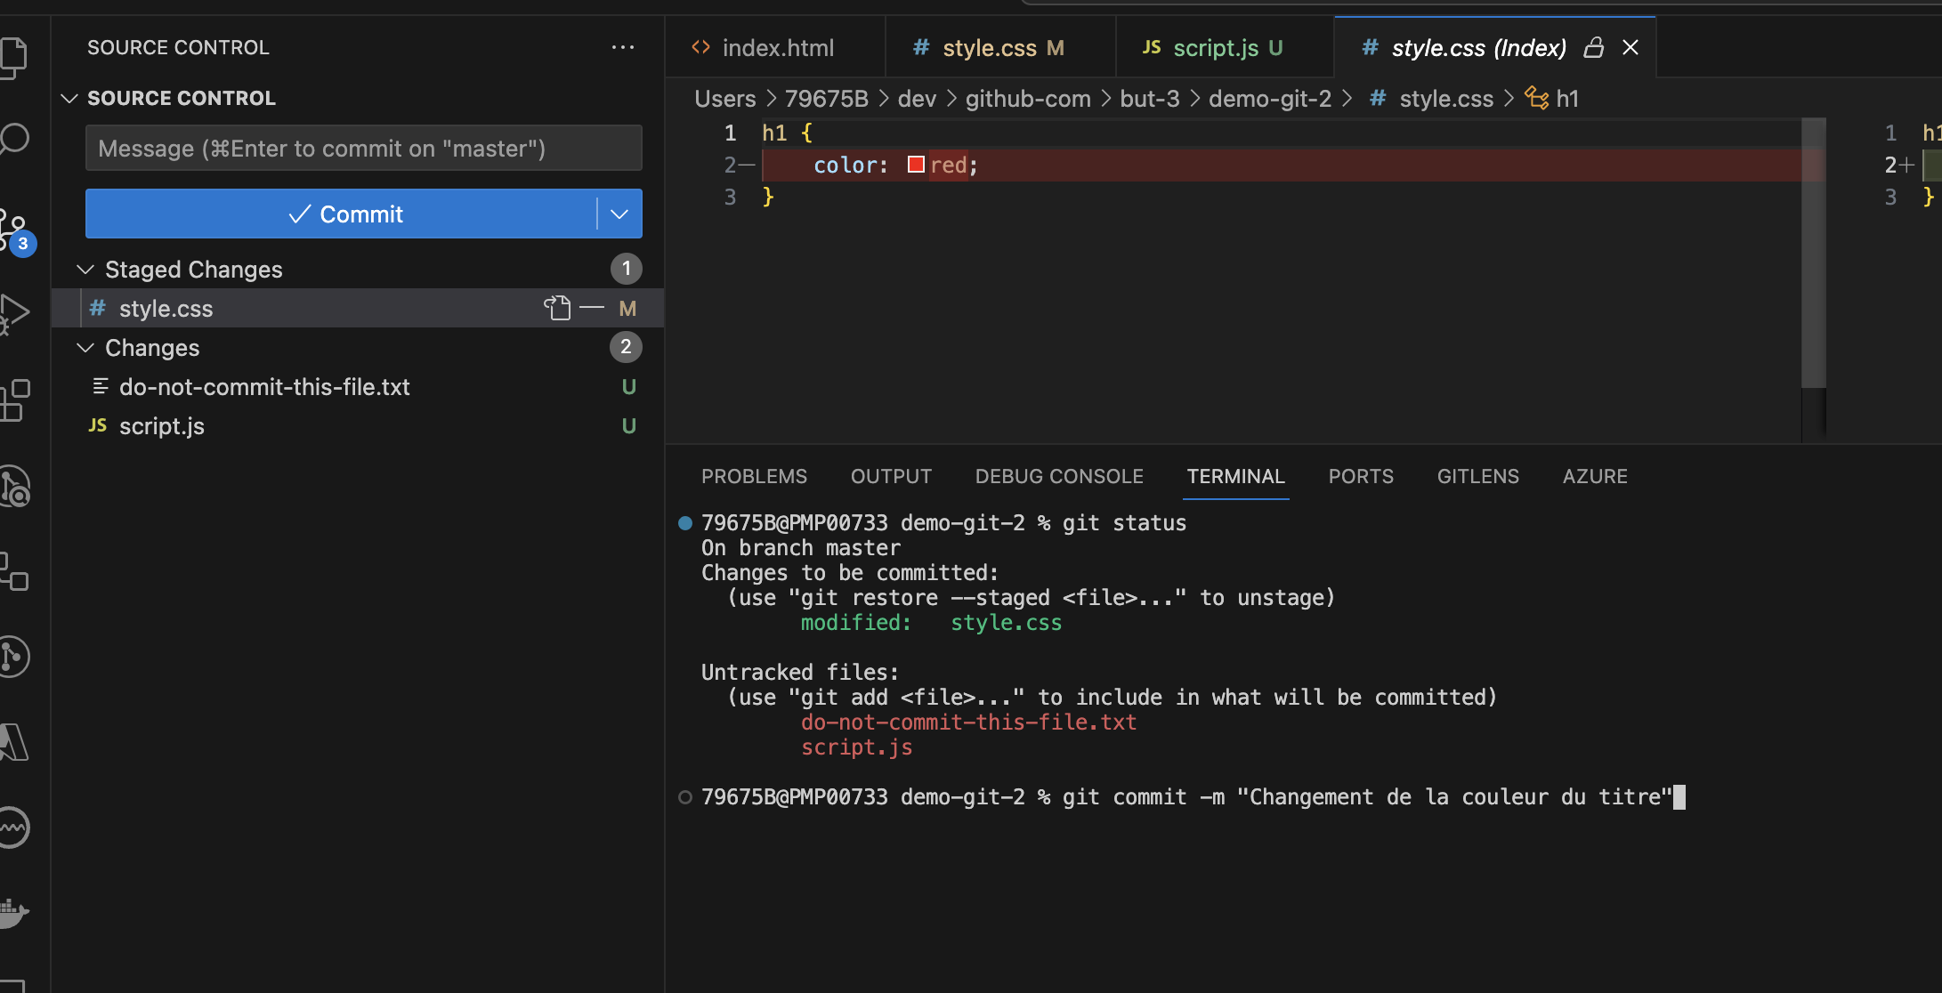Click the demo-git-2 breadcrumb segment
This screenshot has width=1942, height=993.
(x=1270, y=98)
